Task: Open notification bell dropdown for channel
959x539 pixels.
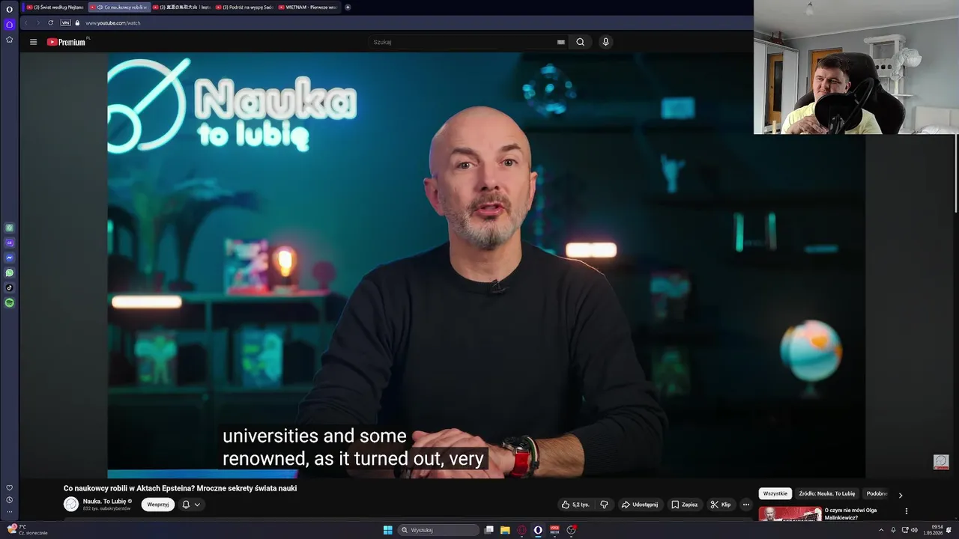Action: point(191,505)
